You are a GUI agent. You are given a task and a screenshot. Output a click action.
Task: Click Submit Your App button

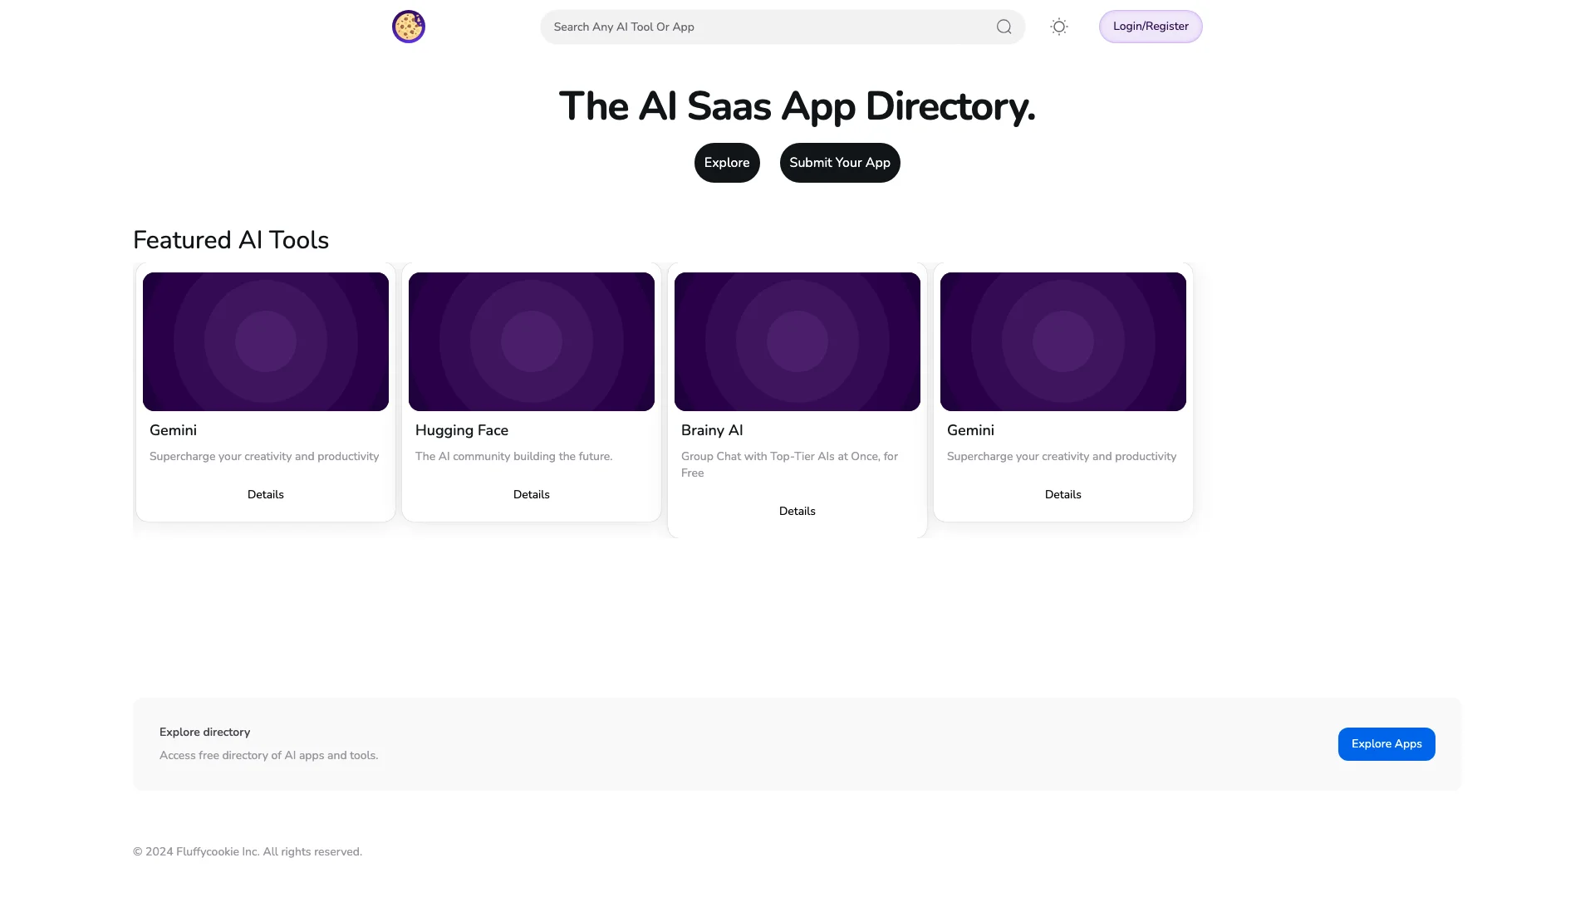click(840, 163)
